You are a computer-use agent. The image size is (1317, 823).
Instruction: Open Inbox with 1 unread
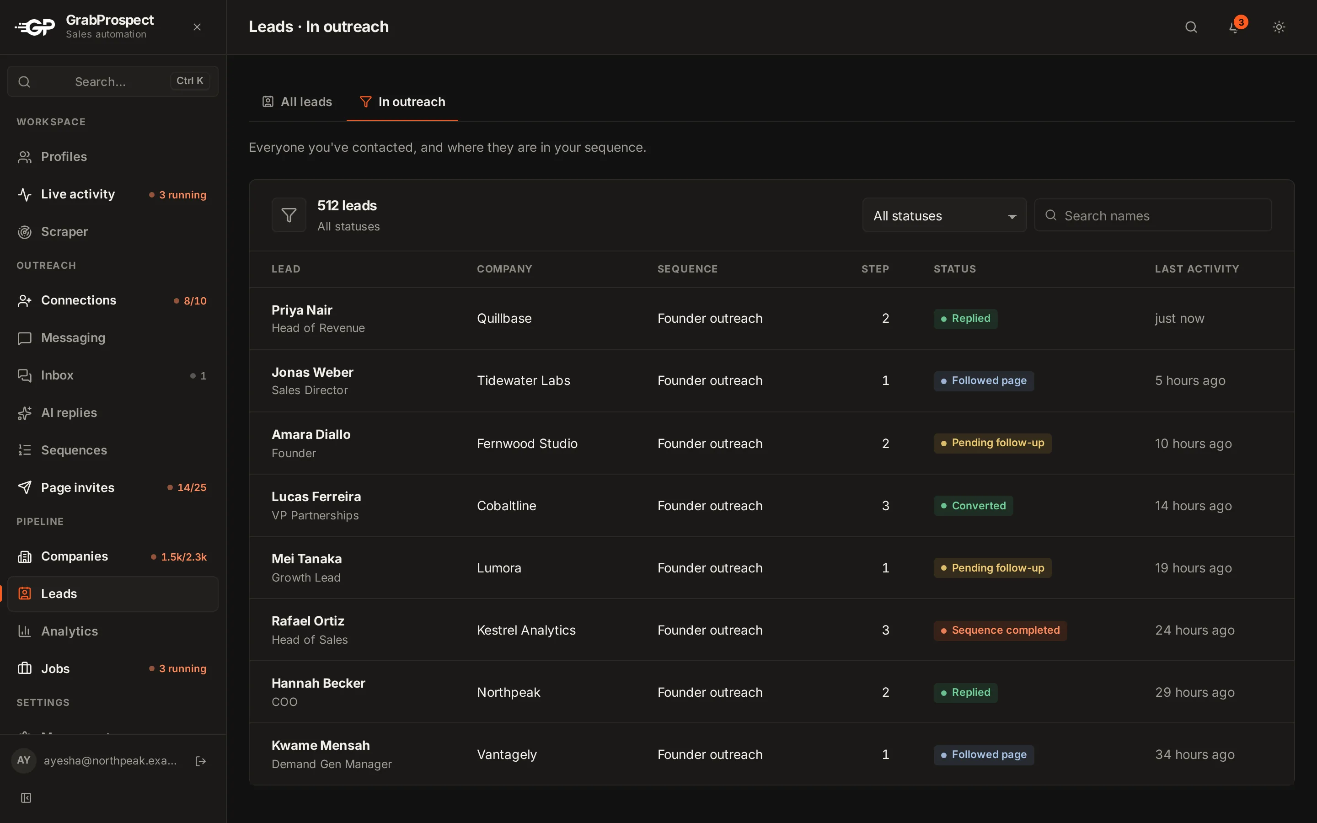coord(112,375)
